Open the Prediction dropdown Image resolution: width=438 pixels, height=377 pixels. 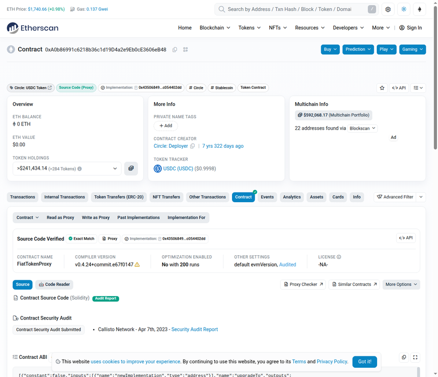pos(358,50)
